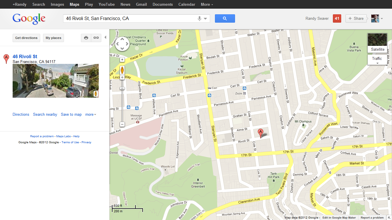Screen dimensions: 392x220
Task: Pan the map up with arrow control
Action: click(122, 39)
